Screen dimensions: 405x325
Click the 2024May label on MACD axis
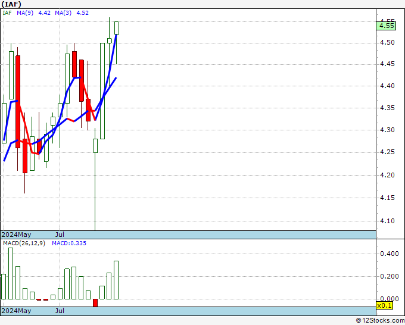tap(16, 311)
